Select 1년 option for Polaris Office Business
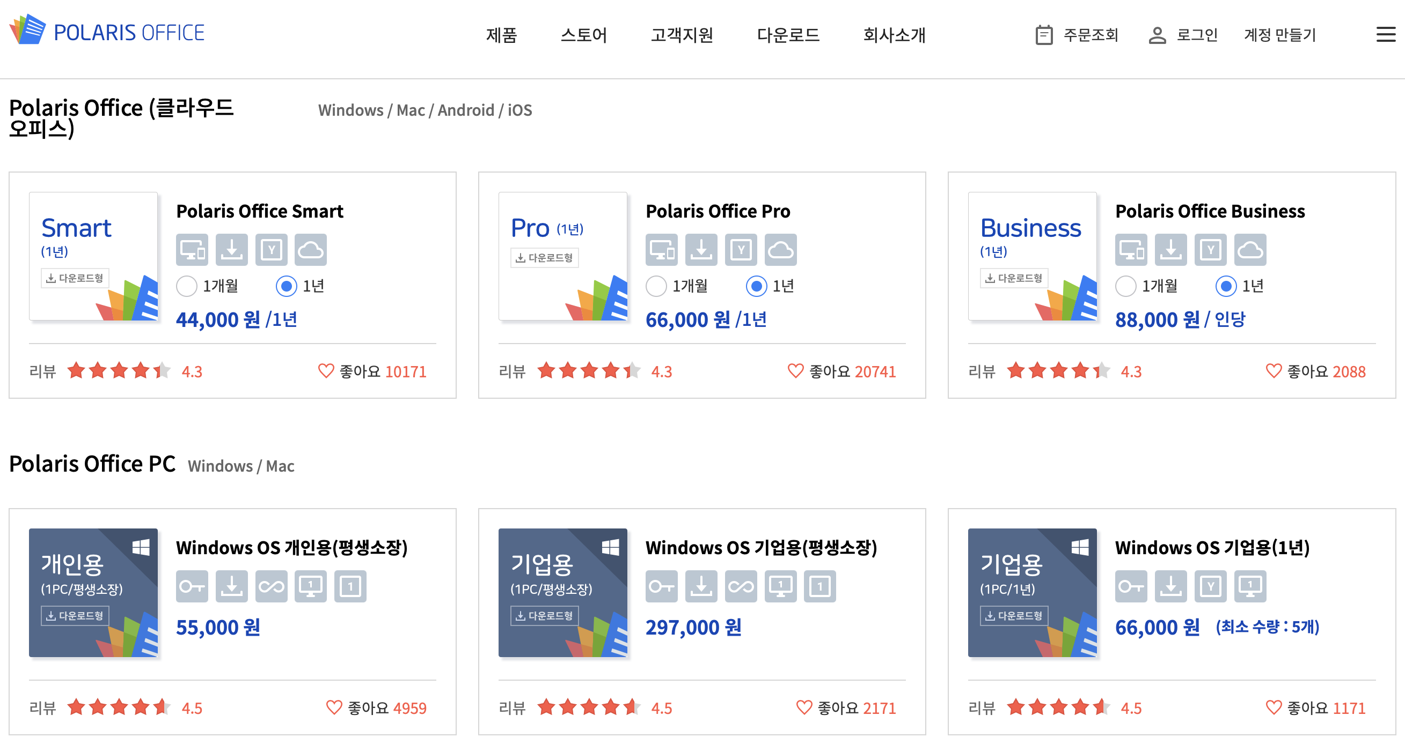This screenshot has width=1405, height=745. click(x=1226, y=286)
